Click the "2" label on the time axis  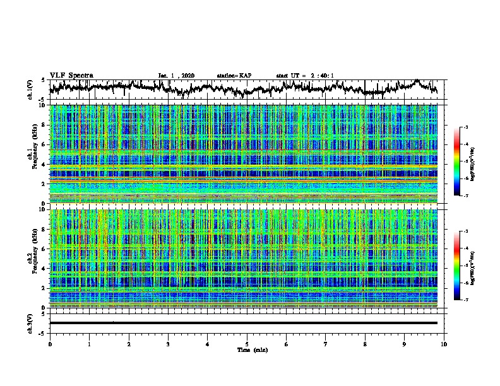coord(129,344)
